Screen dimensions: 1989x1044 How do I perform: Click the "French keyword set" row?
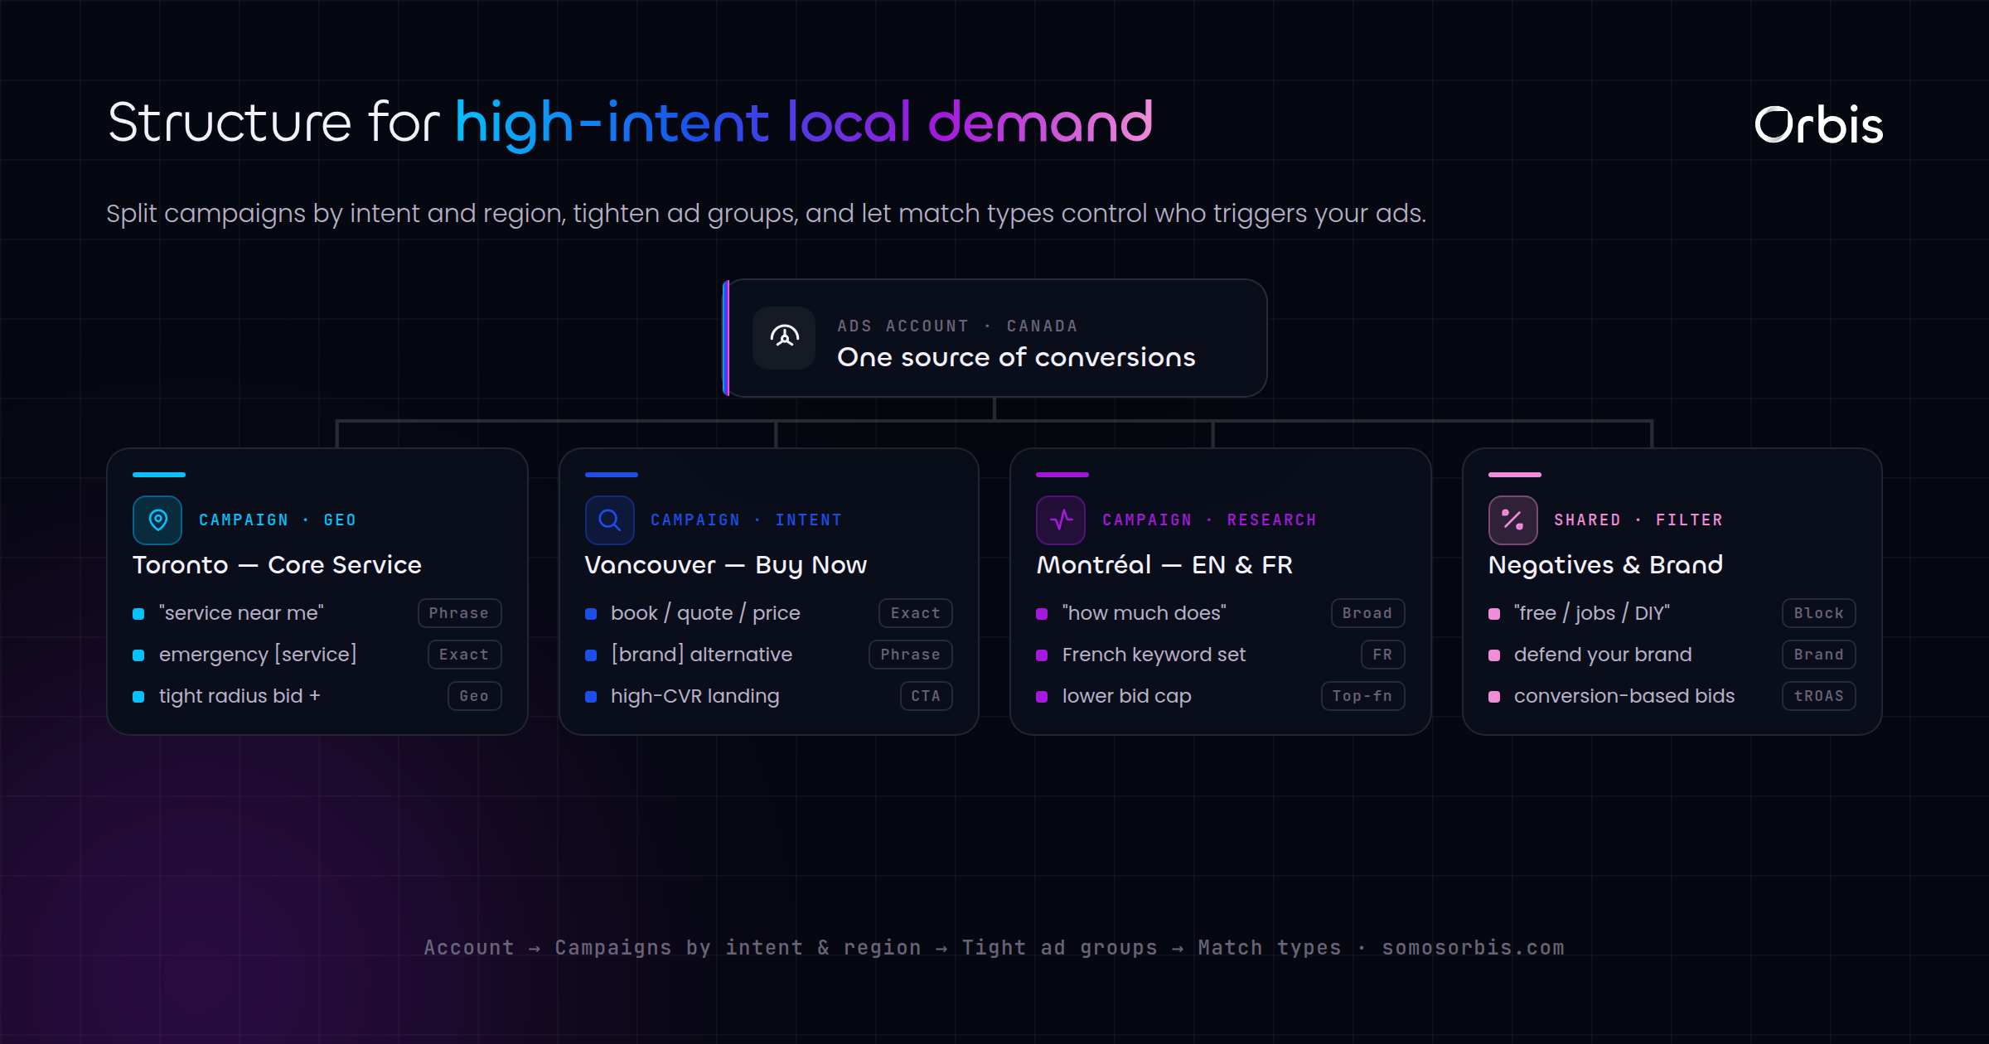click(x=1221, y=655)
